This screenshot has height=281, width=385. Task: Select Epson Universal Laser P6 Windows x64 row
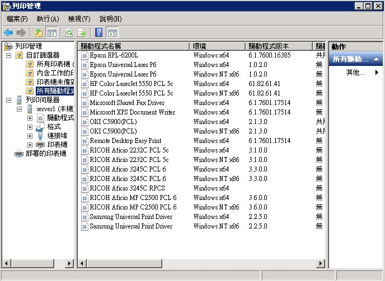click(x=202, y=65)
